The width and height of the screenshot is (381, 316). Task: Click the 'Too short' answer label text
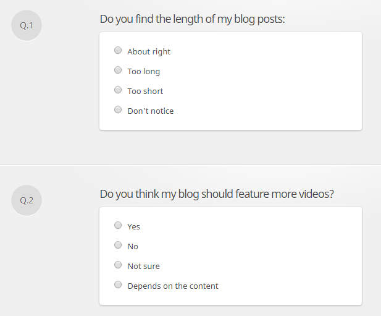pos(145,92)
